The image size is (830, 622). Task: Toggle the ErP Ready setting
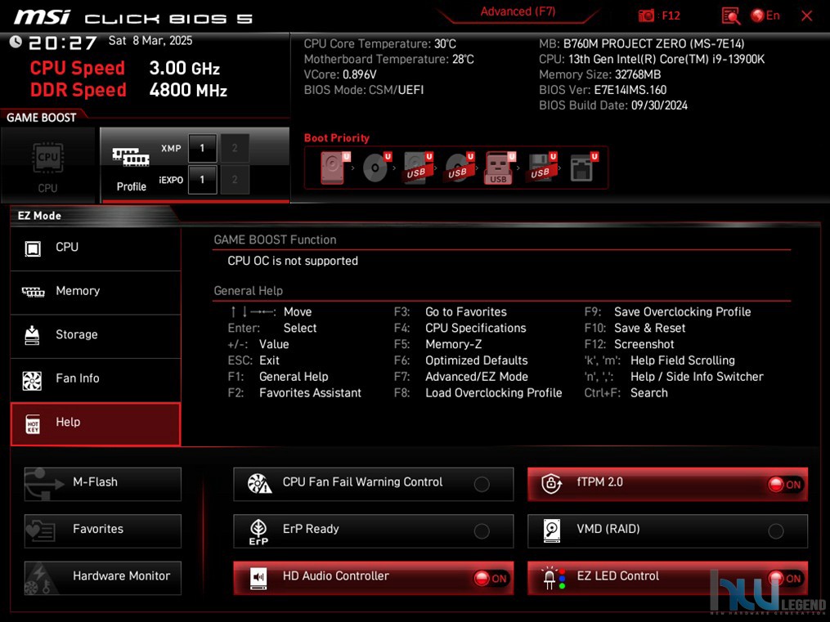click(x=373, y=530)
